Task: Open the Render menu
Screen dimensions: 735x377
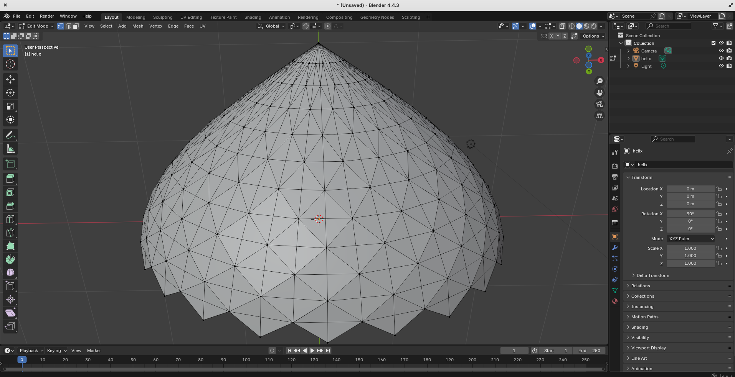Action: point(47,16)
